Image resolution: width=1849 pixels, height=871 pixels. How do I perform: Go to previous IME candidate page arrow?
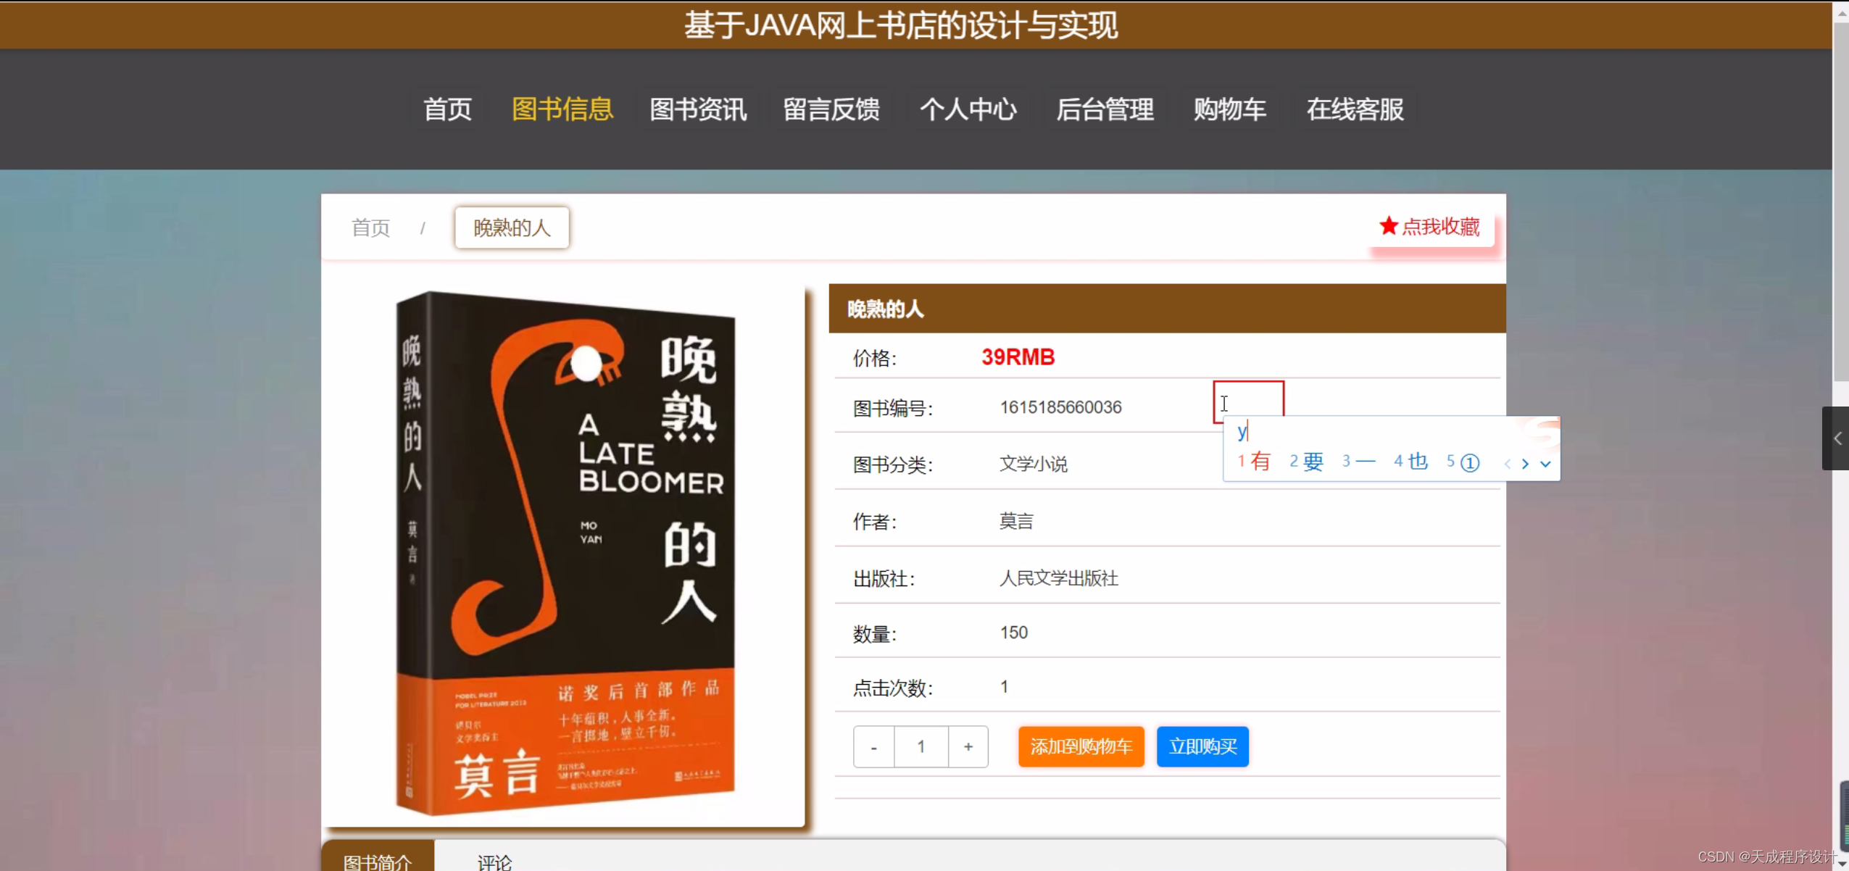point(1507,464)
